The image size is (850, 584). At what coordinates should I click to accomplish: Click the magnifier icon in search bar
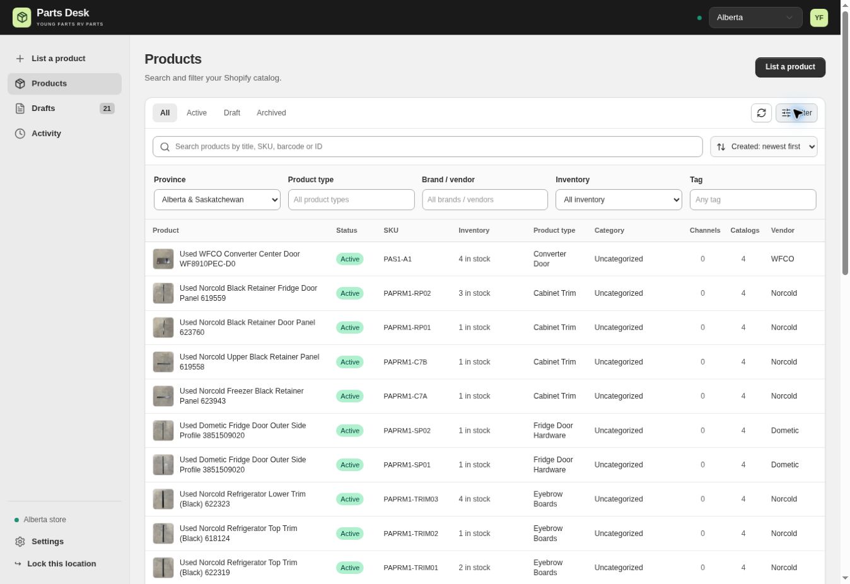pos(165,147)
